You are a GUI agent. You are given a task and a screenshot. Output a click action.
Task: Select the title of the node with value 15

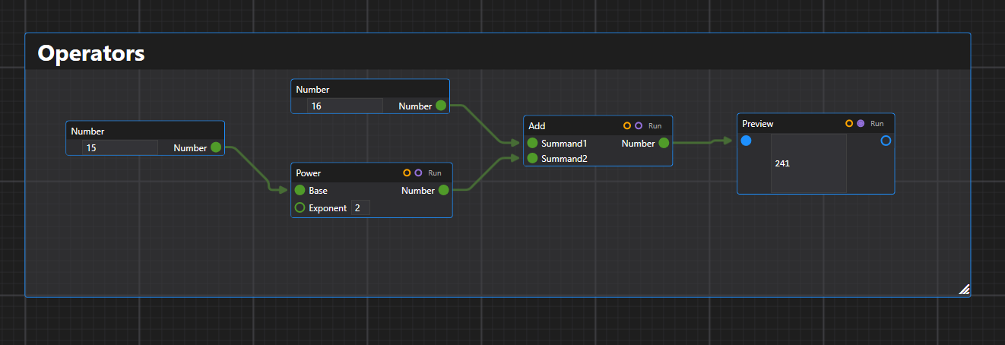87,131
